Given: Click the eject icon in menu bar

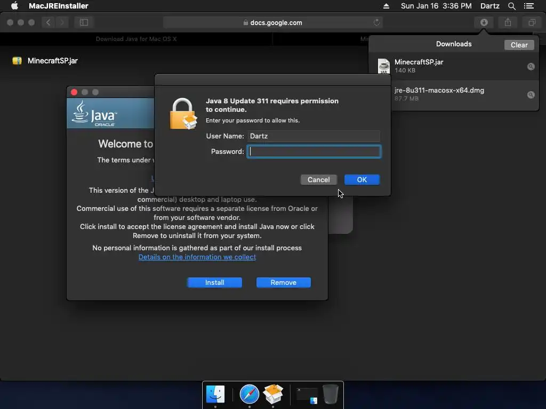Looking at the screenshot, I should click(x=386, y=6).
